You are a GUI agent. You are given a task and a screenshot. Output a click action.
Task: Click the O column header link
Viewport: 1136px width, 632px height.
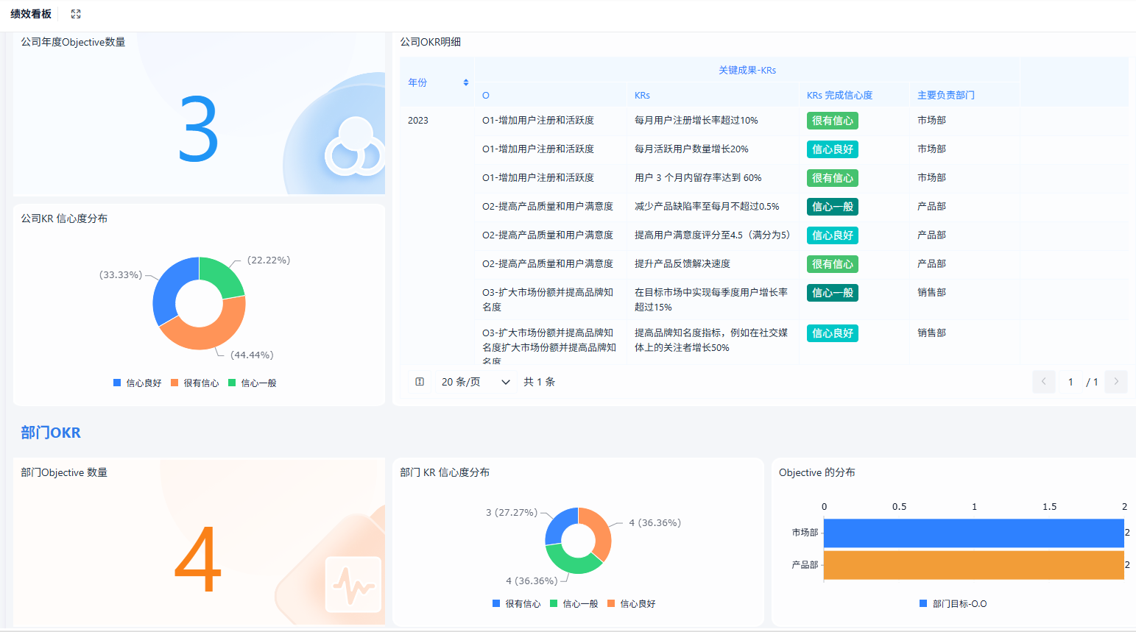[485, 95]
